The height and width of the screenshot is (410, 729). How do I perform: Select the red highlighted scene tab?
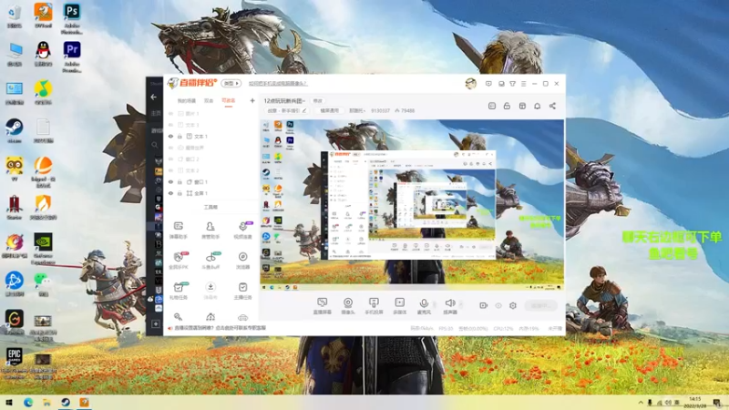(x=229, y=101)
